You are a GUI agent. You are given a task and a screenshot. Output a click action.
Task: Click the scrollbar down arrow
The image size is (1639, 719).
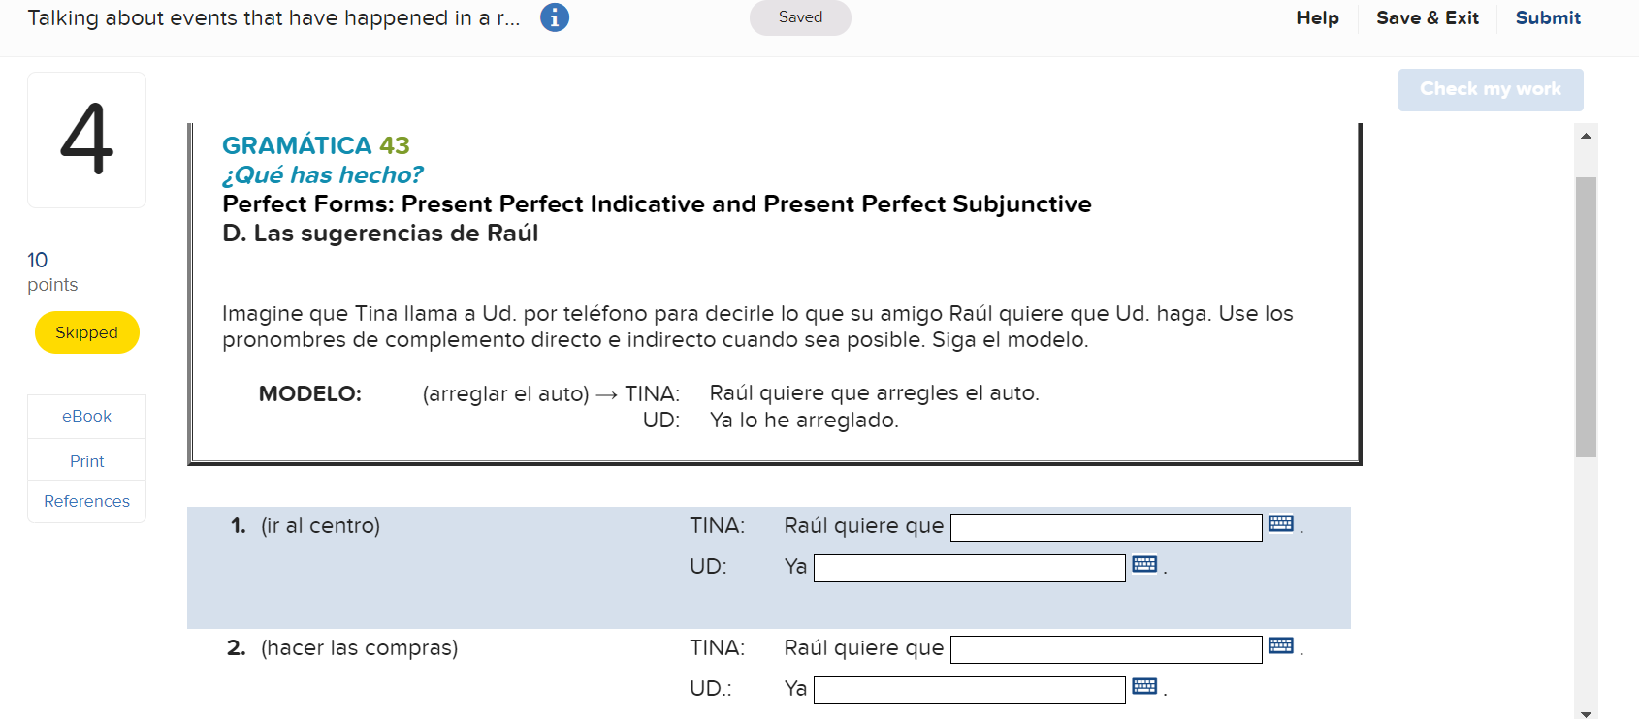[1586, 713]
